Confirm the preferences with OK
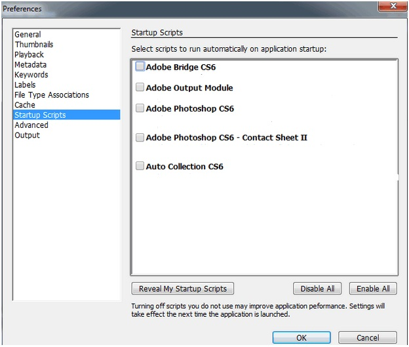 click(x=302, y=338)
